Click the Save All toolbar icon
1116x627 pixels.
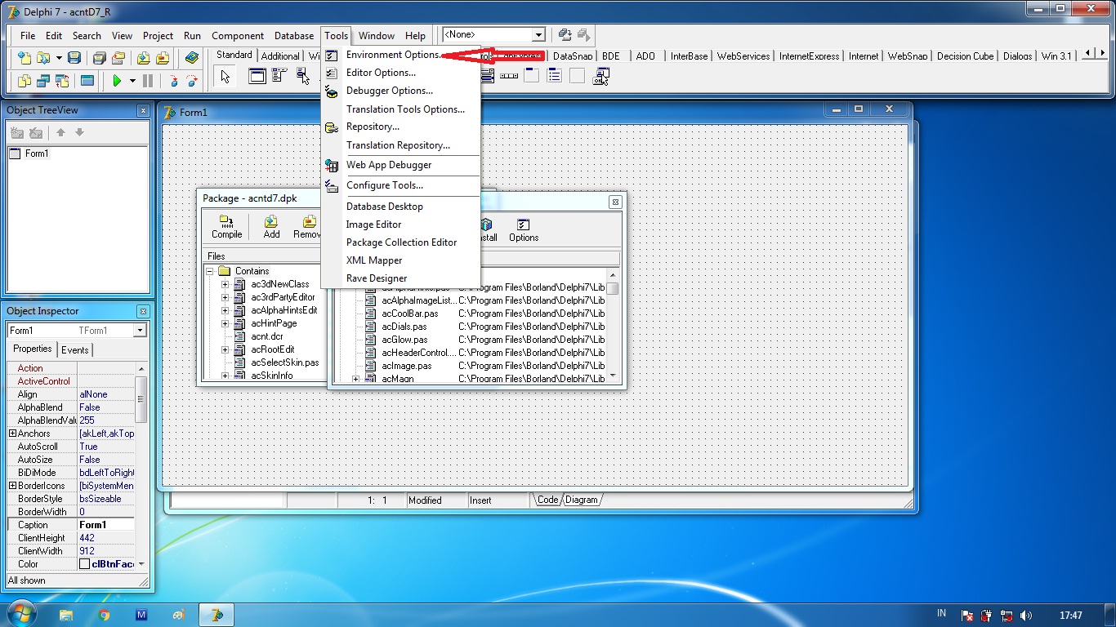coord(99,57)
